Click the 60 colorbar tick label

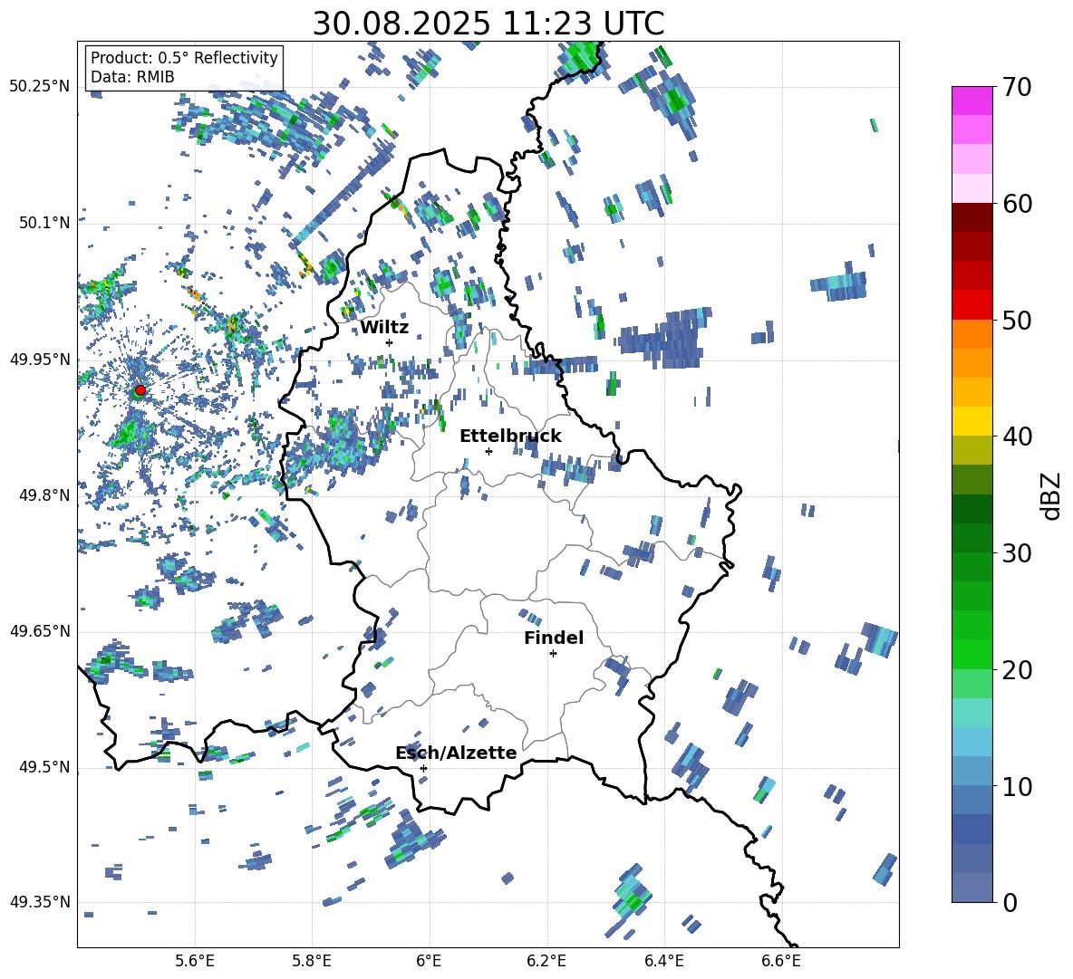[x=1017, y=204]
